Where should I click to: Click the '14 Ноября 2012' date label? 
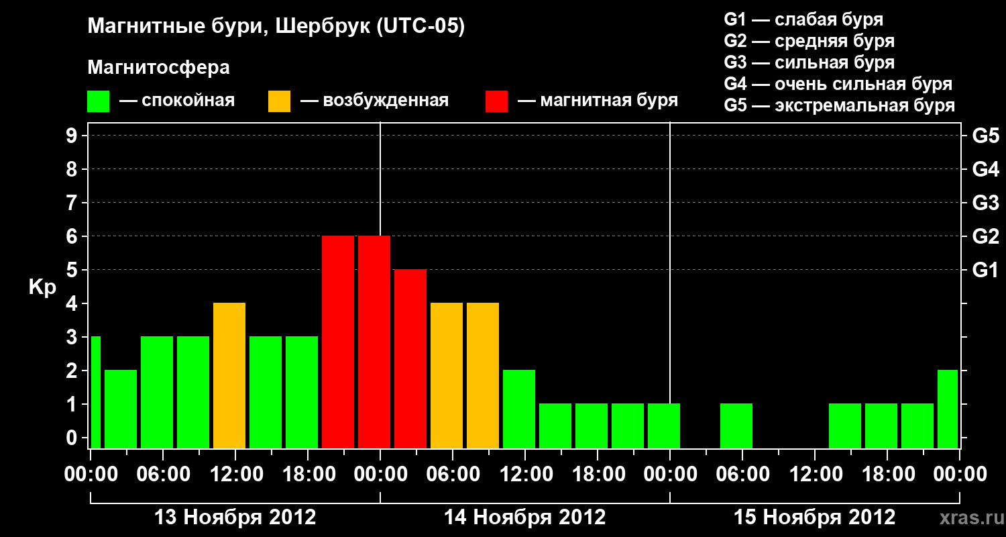pos(525,517)
